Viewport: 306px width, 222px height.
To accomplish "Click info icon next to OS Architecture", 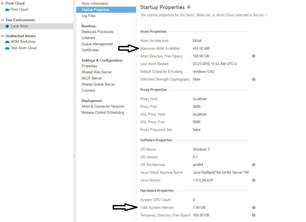I will 254,165.
